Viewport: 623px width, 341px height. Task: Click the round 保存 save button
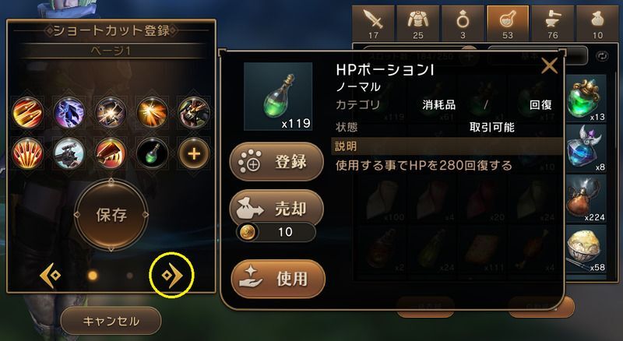pos(111,215)
